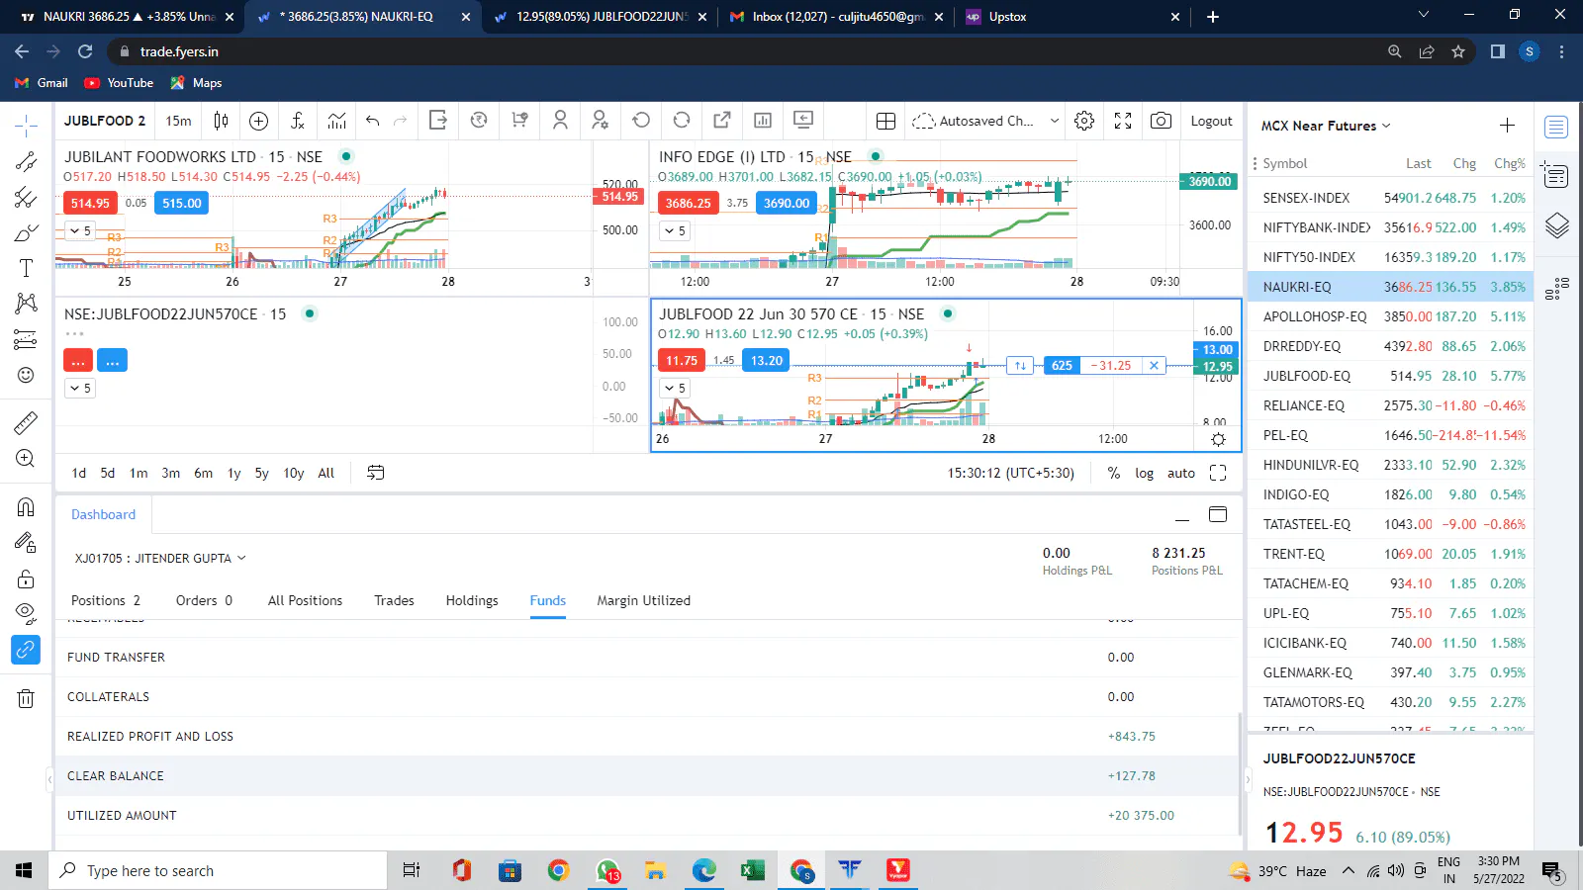Toggle lock all drawing tools
The width and height of the screenshot is (1583, 890).
[x=26, y=578]
